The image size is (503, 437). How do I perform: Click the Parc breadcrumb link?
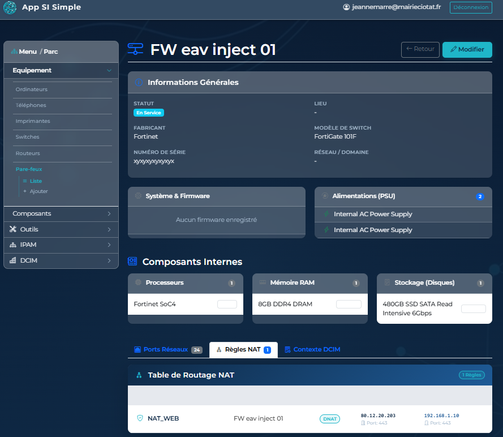pyautogui.click(x=51, y=52)
